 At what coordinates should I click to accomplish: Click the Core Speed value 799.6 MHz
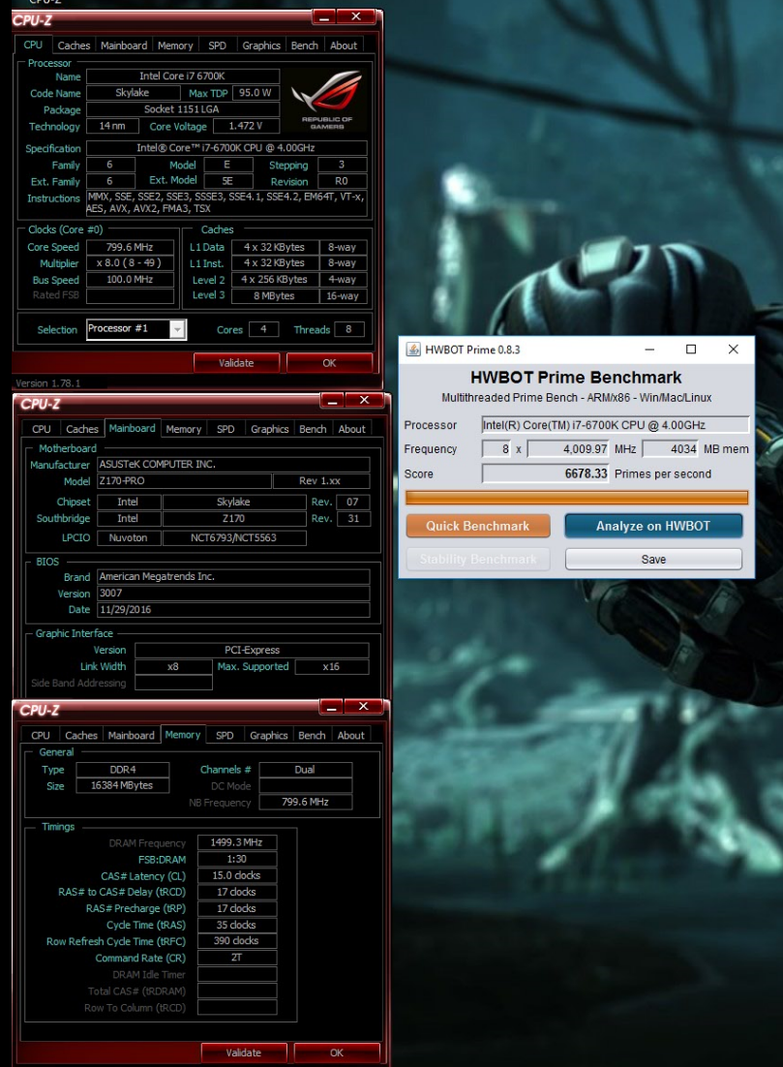130,247
